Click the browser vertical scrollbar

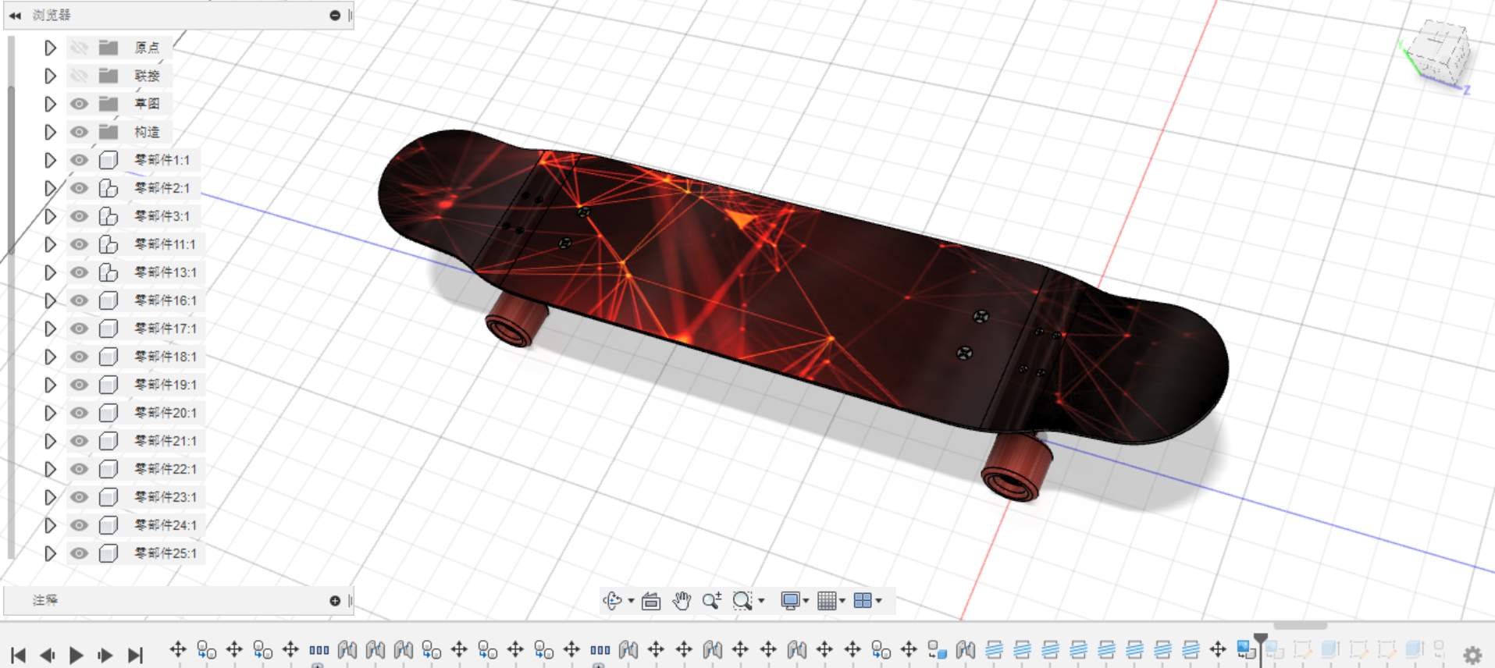(x=11, y=170)
